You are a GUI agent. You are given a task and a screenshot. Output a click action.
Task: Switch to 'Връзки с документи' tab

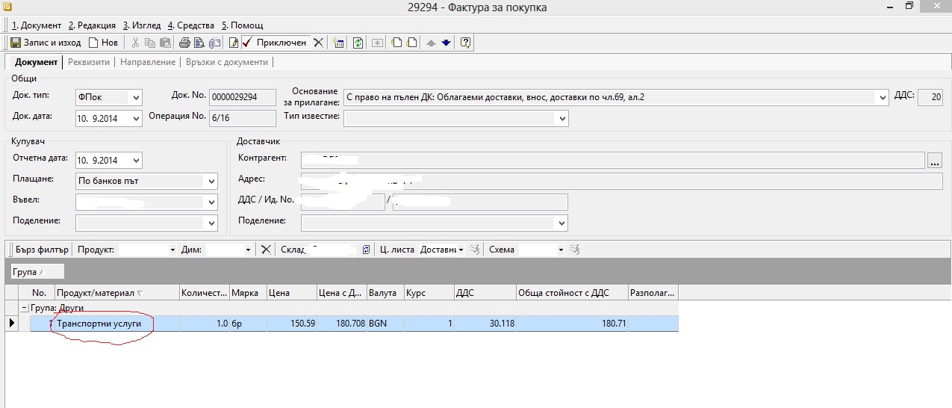tap(227, 62)
